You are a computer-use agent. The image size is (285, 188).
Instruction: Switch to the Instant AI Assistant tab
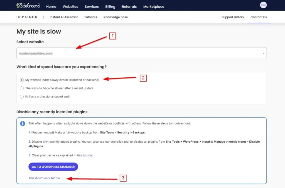tap(64, 17)
